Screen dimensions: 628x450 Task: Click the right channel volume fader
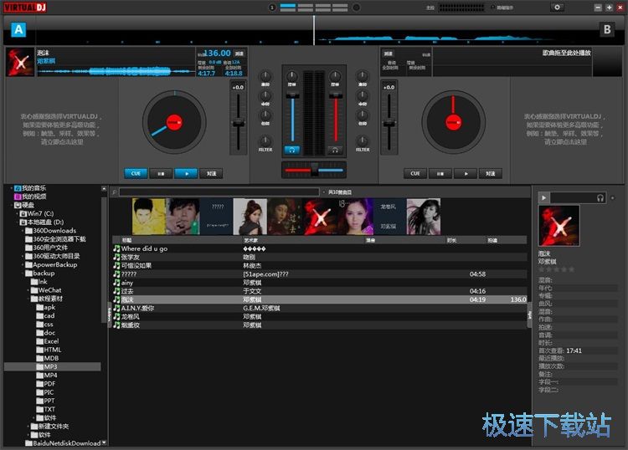[335, 95]
